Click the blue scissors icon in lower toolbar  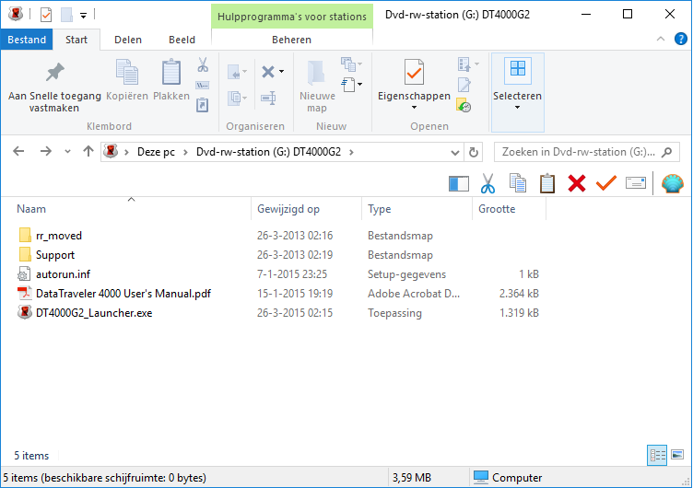487,183
